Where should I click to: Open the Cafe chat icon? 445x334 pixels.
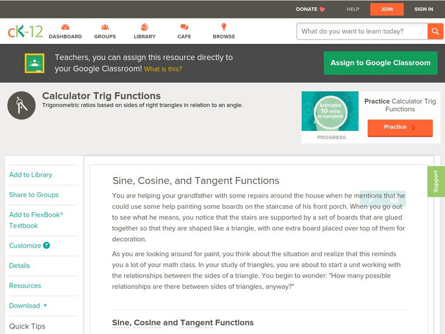[184, 27]
